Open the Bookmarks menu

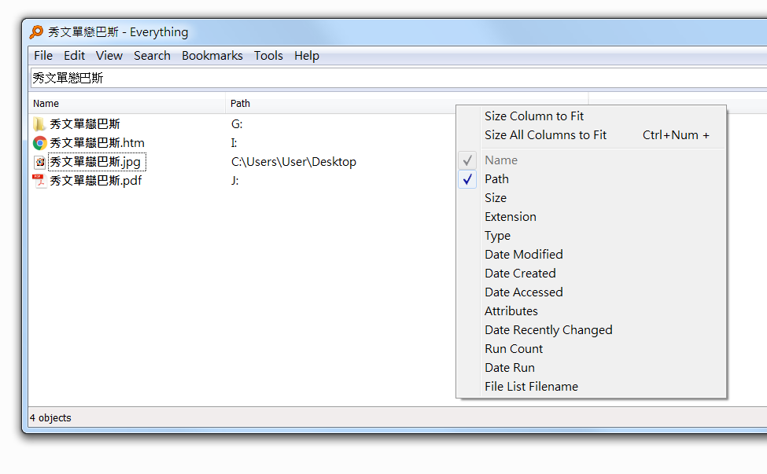coord(212,56)
